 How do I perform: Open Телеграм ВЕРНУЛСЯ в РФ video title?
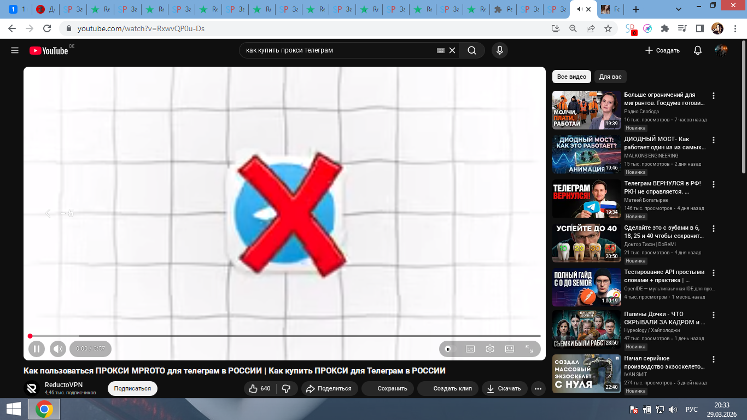point(662,187)
